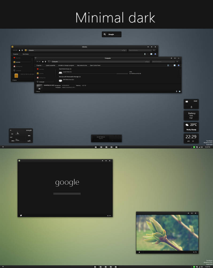Collapse Devices with Removable Storage group

pos(70,77)
